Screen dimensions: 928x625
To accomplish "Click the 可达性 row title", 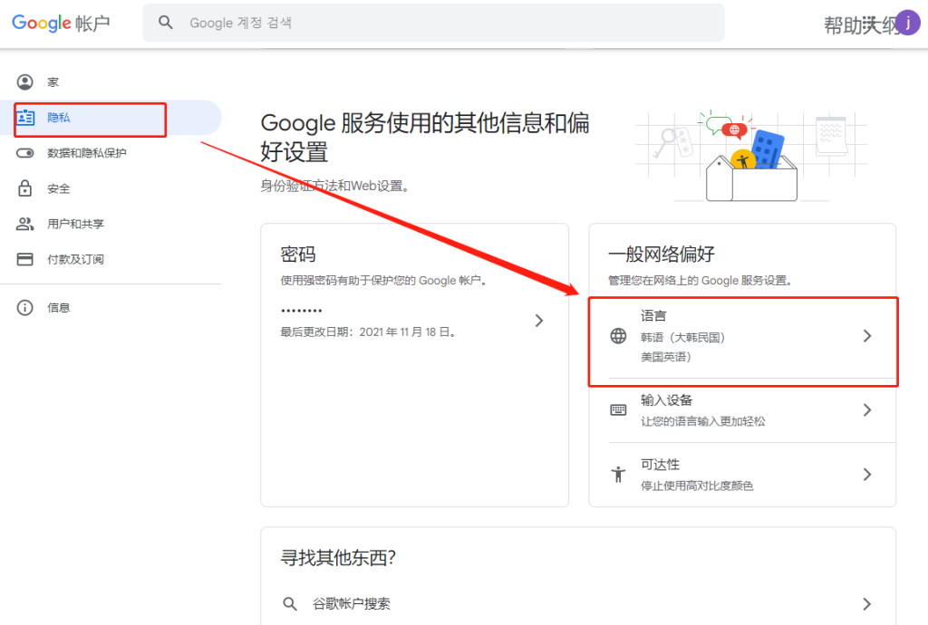I will point(660,465).
